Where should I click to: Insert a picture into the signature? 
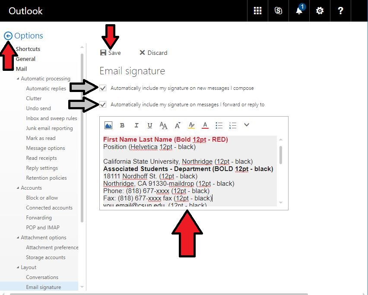coord(108,125)
